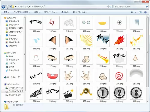Expand the ライブラリに追加 dropdown

coord(22,12)
